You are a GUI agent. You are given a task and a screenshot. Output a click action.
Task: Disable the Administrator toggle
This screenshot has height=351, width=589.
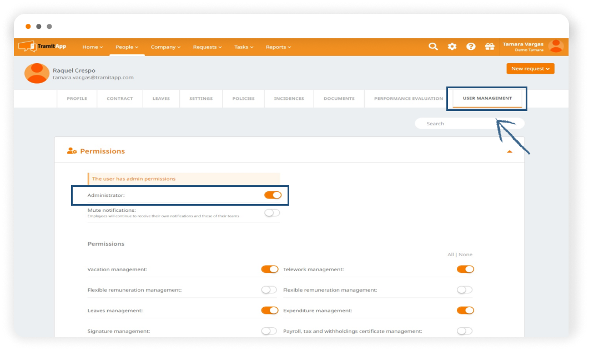(x=273, y=195)
